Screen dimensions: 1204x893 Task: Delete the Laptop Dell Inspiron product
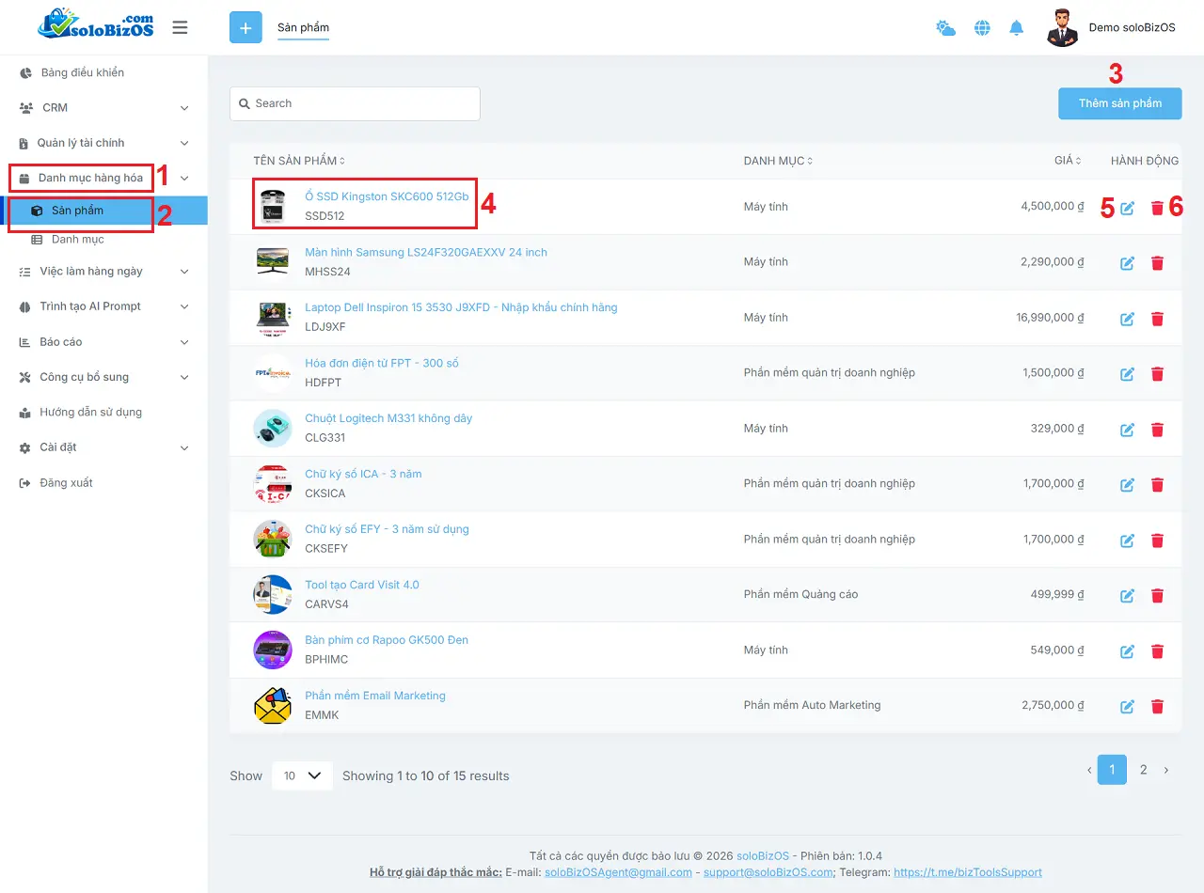[x=1157, y=319]
